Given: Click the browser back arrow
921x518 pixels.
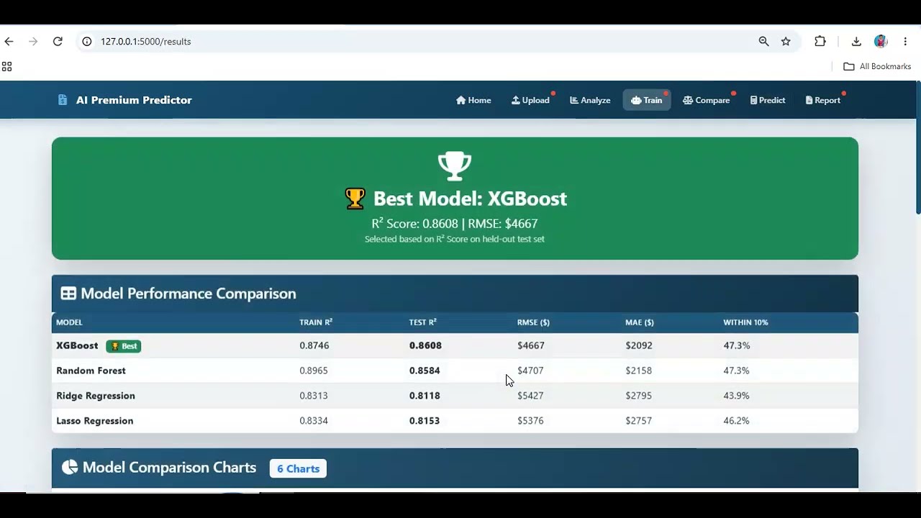Looking at the screenshot, I should pos(9,42).
